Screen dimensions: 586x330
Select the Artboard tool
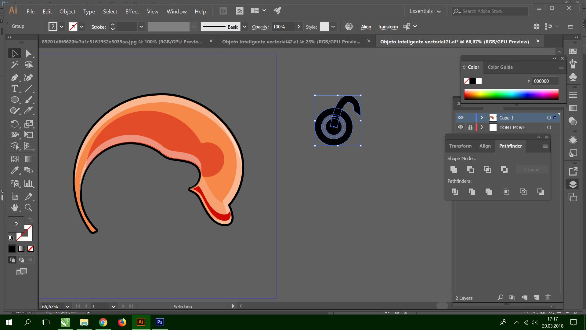click(14, 196)
